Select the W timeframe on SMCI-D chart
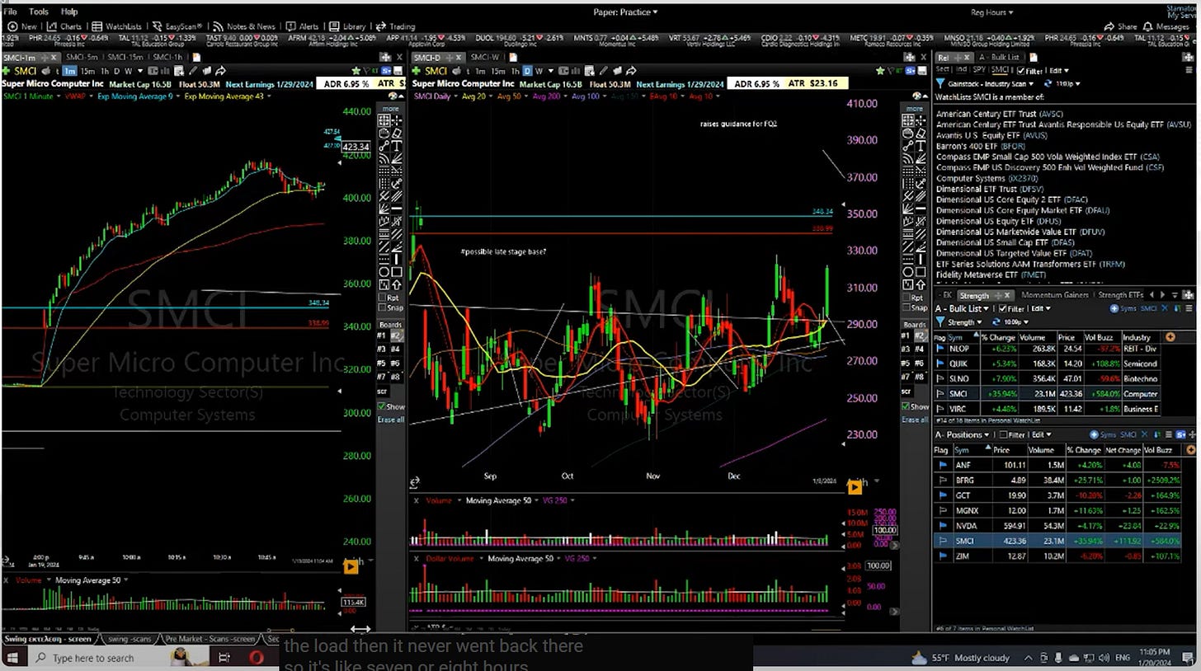Viewport: 1201px width, 671px height. tap(539, 71)
